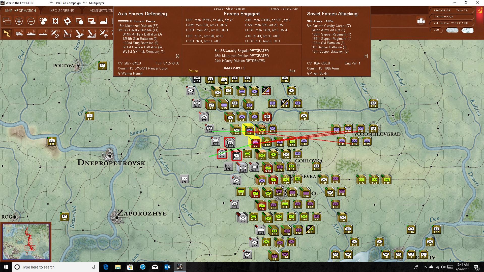Click the minimap overview thumbnail
Image resolution: width=484 pixels, height=272 pixels.
tap(26, 242)
